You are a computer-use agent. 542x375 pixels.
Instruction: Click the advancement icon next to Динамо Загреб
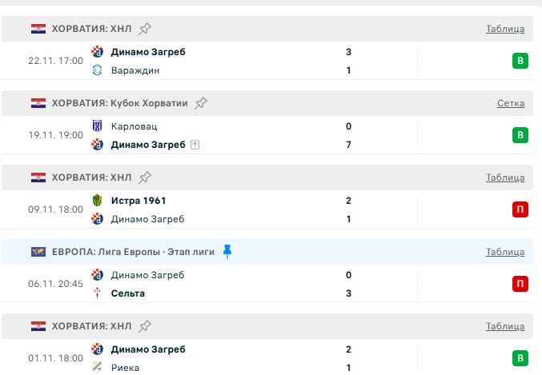click(x=195, y=145)
